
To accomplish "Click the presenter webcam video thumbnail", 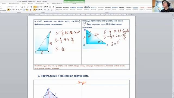I will 163,6.
